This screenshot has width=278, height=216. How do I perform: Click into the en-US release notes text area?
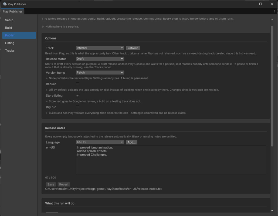(x=171, y=160)
